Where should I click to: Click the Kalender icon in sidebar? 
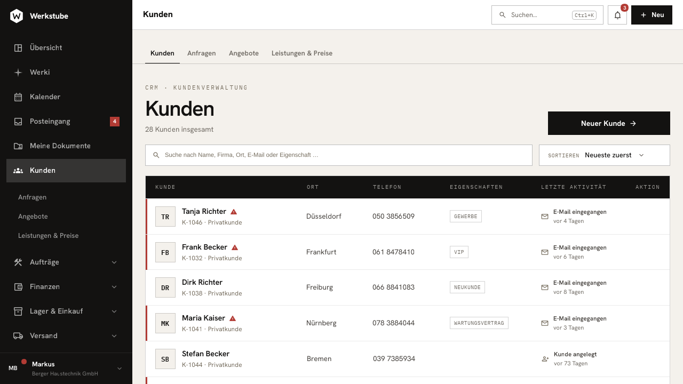click(18, 97)
